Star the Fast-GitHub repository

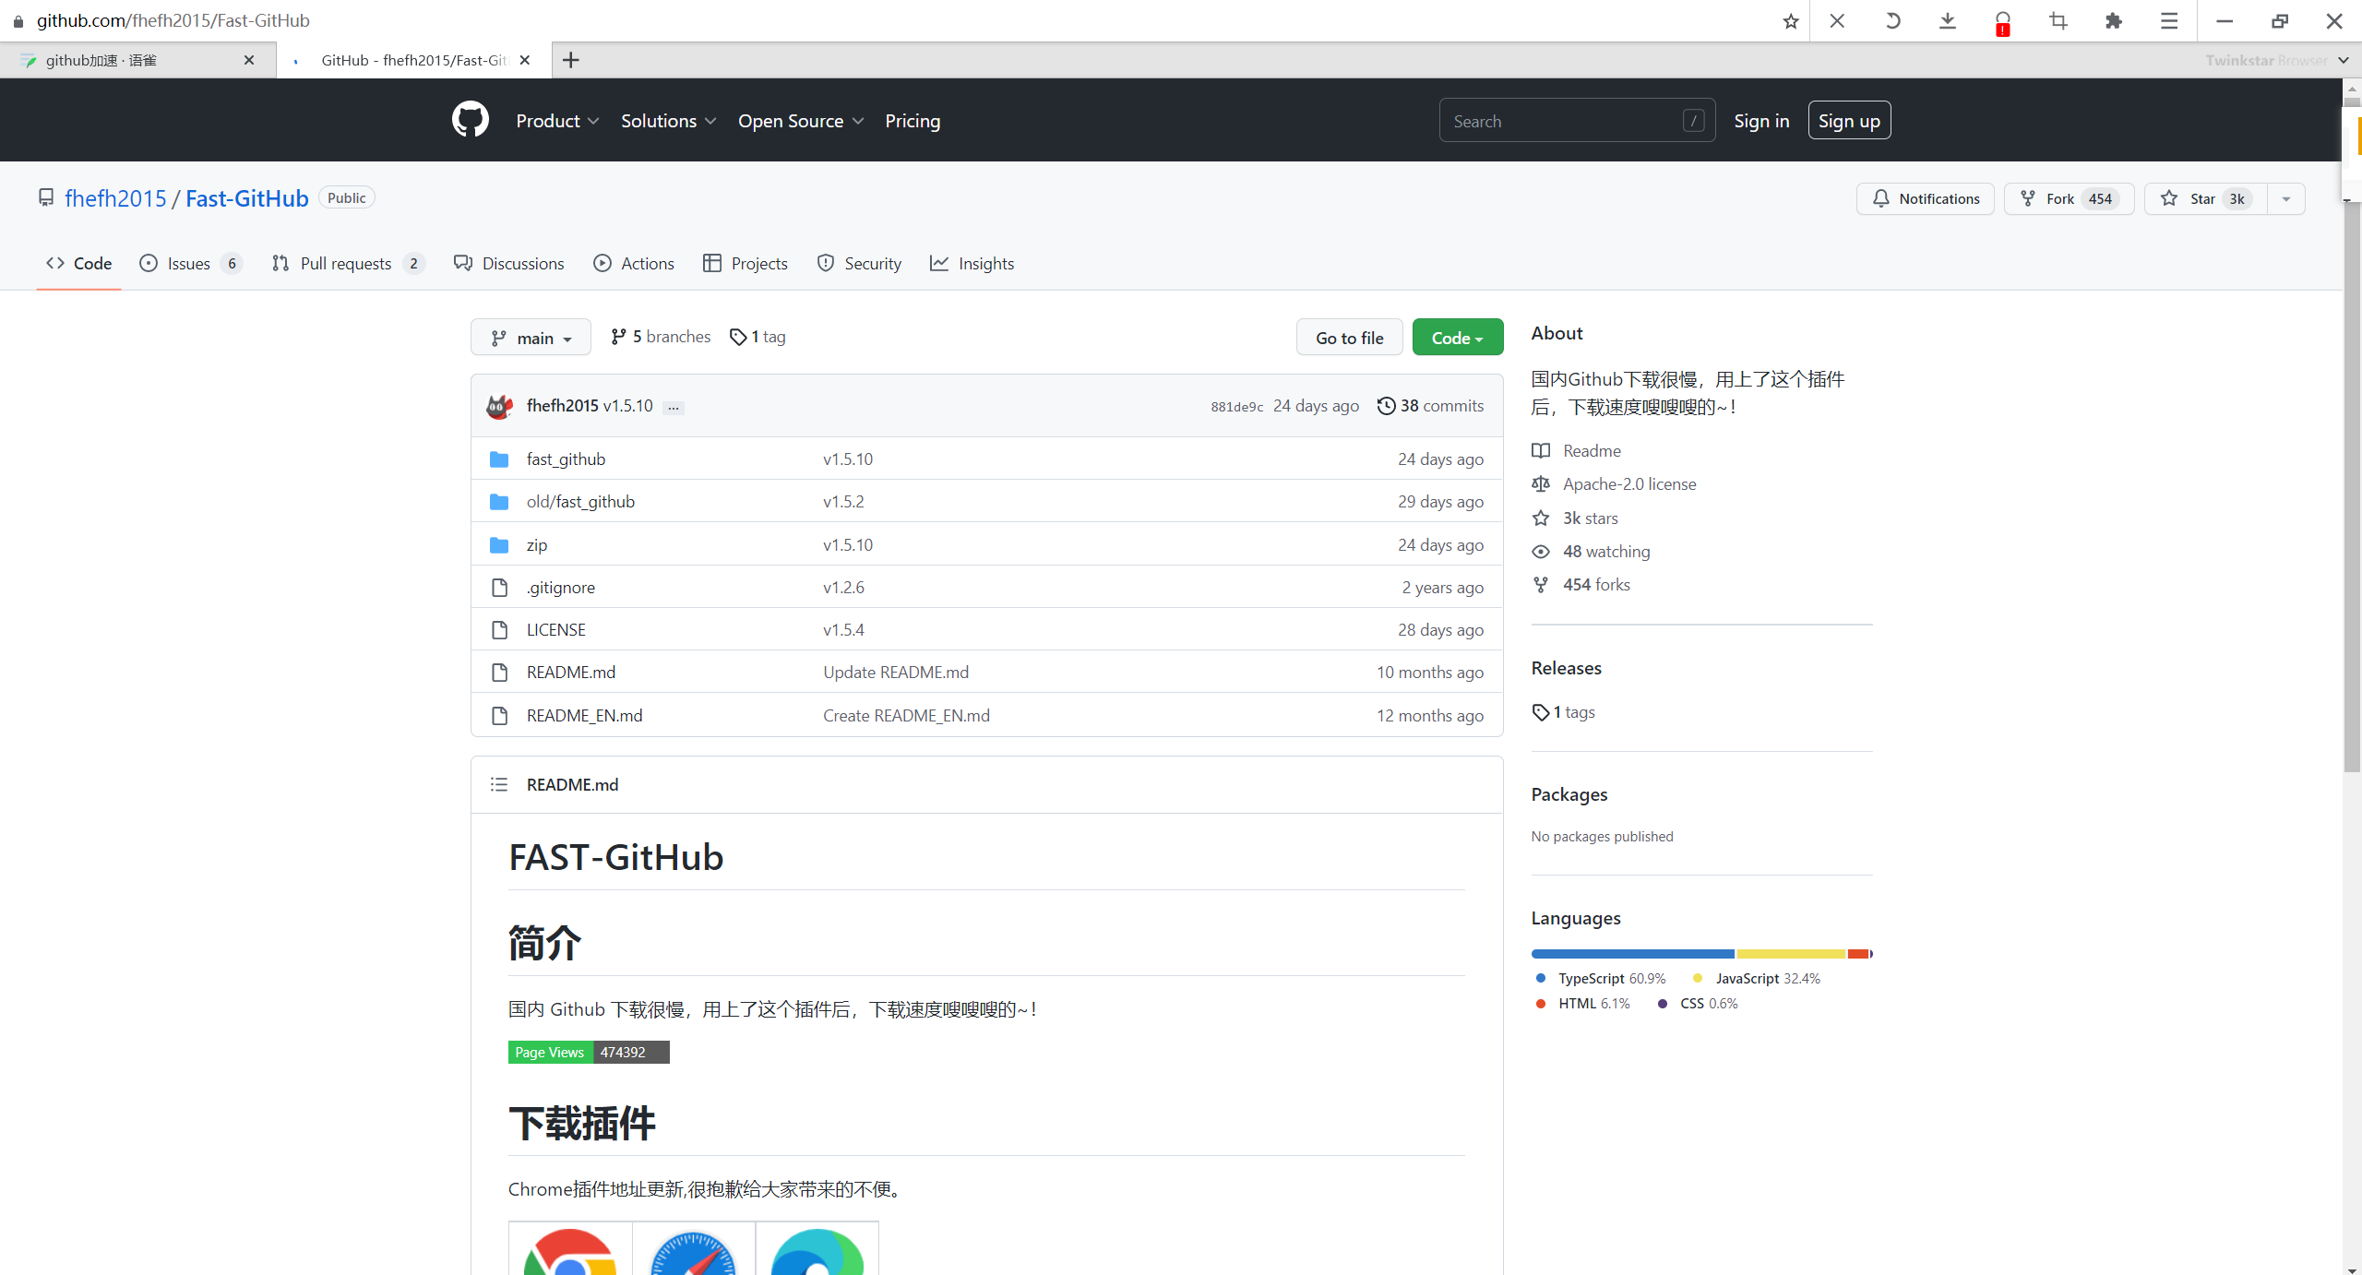coord(2205,198)
